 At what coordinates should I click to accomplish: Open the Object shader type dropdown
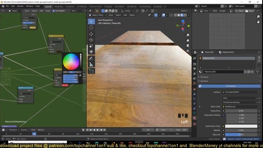[15, 11]
